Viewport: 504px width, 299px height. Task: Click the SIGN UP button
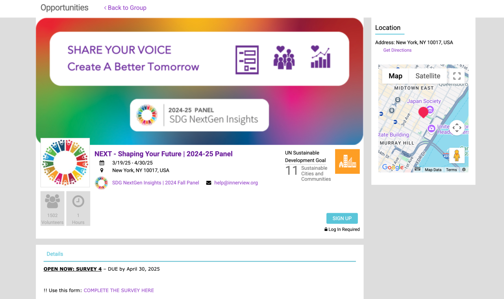pos(342,219)
